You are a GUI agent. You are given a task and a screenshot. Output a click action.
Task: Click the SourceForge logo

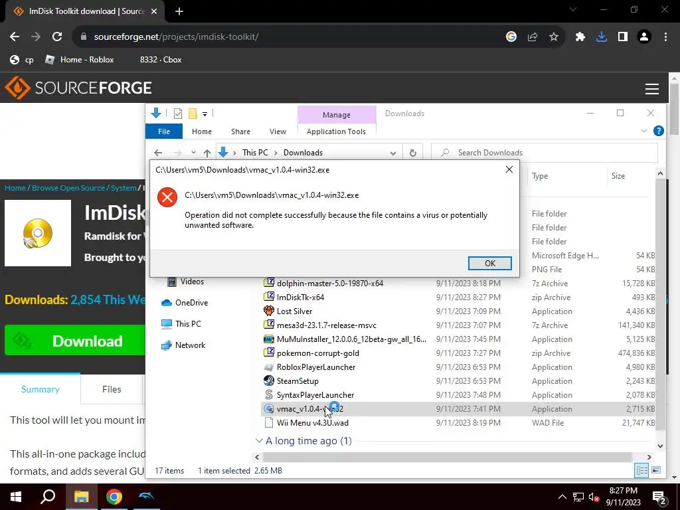pyautogui.click(x=78, y=88)
